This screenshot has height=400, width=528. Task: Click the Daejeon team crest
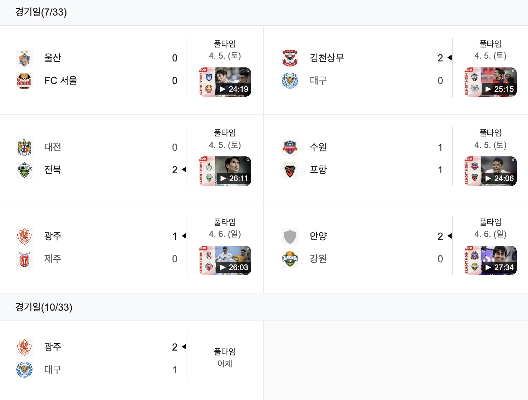point(24,148)
